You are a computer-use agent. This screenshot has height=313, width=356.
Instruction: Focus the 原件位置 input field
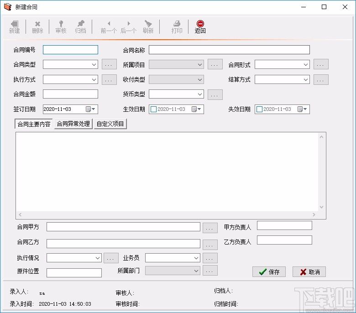pos(74,273)
